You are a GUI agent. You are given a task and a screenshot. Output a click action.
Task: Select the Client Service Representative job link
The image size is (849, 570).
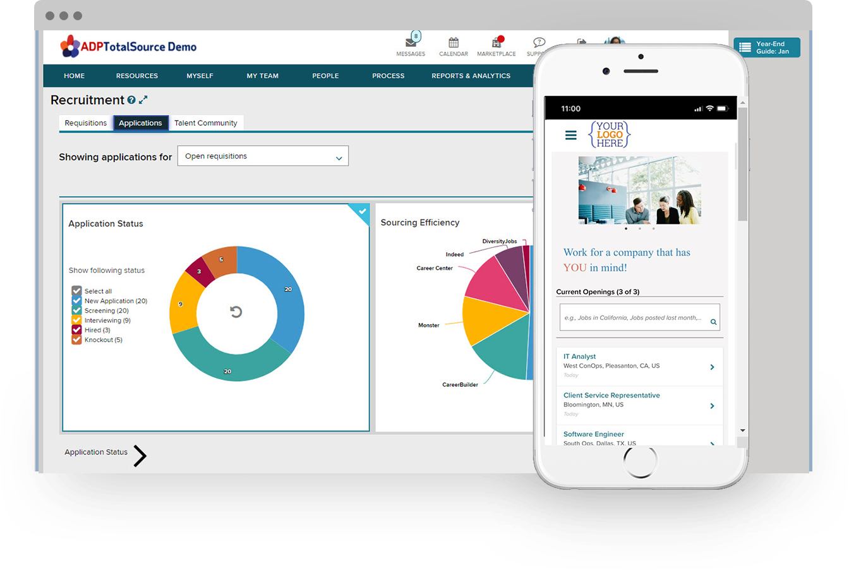click(611, 395)
